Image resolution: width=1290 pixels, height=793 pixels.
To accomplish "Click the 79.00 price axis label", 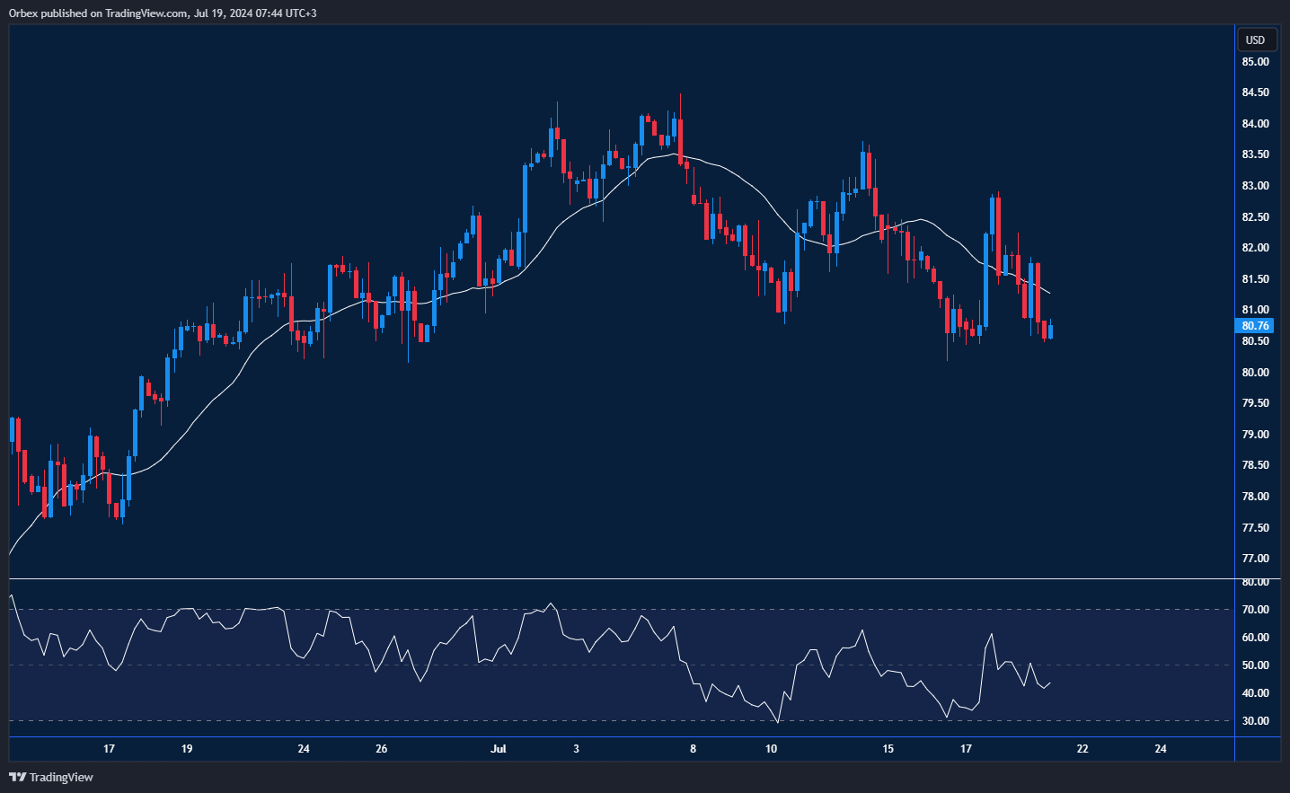I will tap(1255, 435).
